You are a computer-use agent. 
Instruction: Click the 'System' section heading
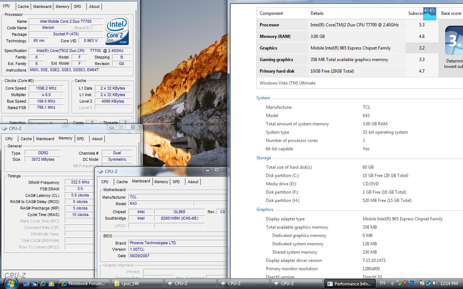[x=263, y=98]
